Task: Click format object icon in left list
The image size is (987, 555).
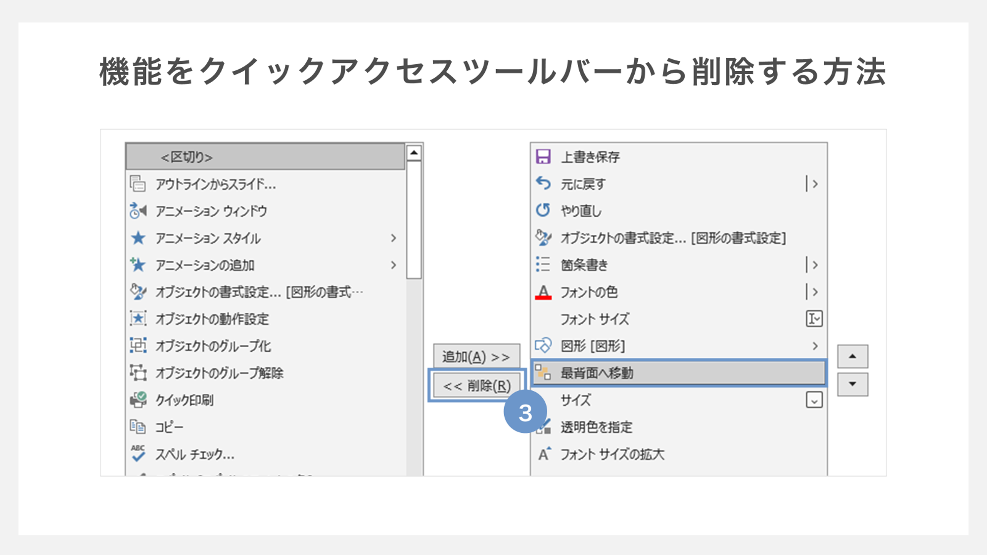Action: click(x=138, y=292)
